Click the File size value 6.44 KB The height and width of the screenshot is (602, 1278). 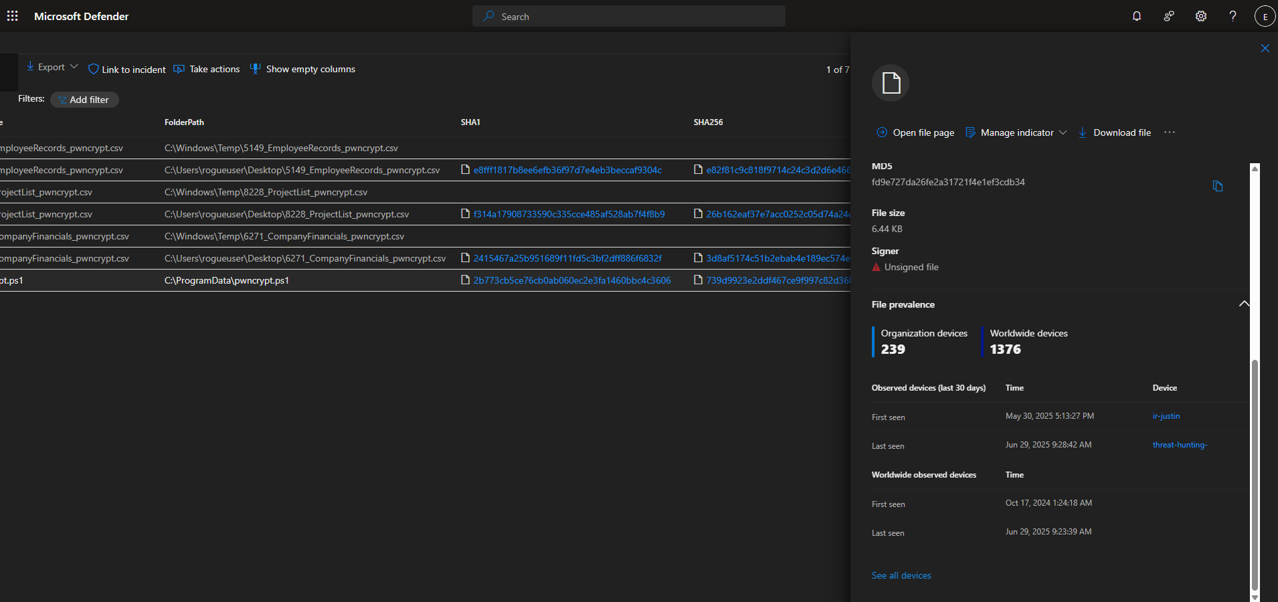887,229
